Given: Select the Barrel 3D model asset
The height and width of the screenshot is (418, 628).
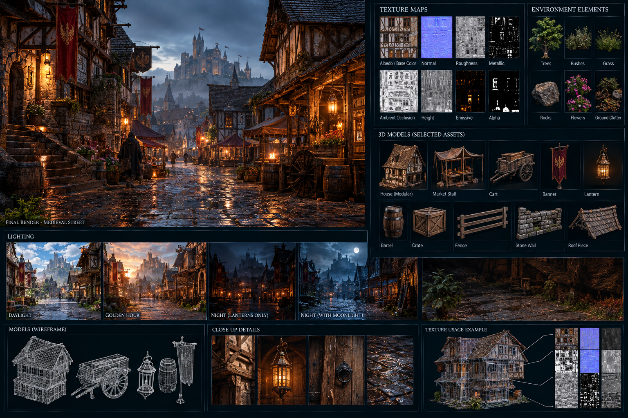Looking at the screenshot, I should [393, 222].
